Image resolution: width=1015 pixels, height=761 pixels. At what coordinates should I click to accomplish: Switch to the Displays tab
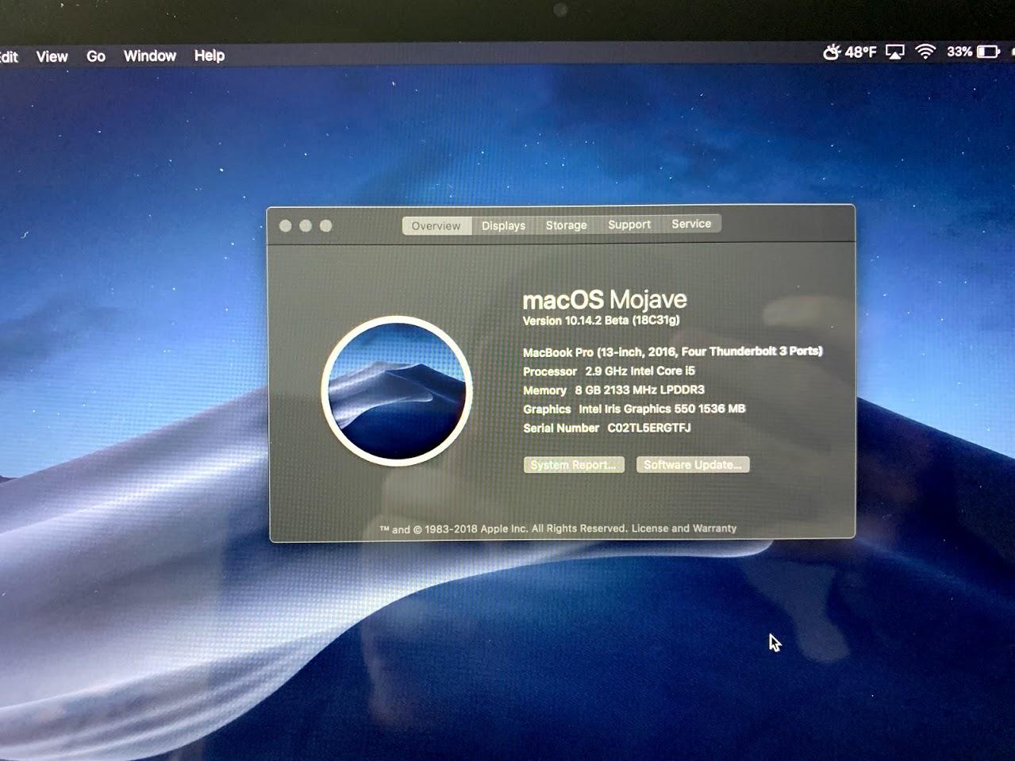(504, 225)
